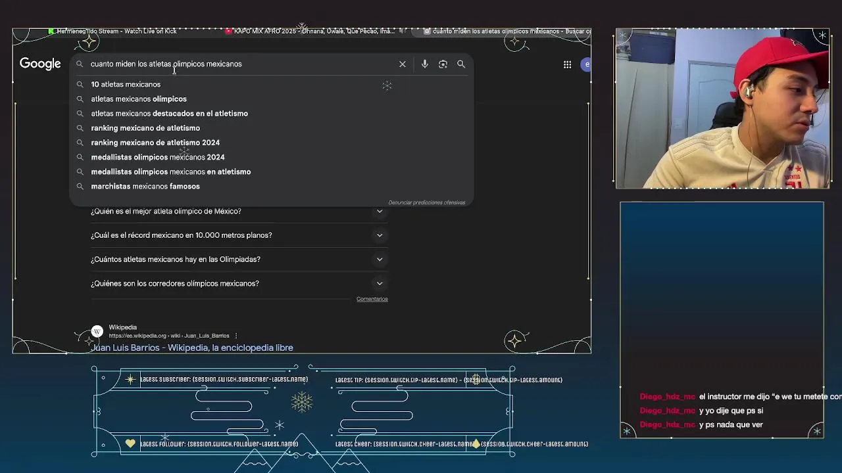Click the "Comentarios" feedback link

[x=372, y=299]
